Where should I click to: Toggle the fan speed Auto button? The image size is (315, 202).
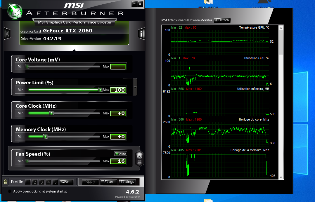point(120,154)
